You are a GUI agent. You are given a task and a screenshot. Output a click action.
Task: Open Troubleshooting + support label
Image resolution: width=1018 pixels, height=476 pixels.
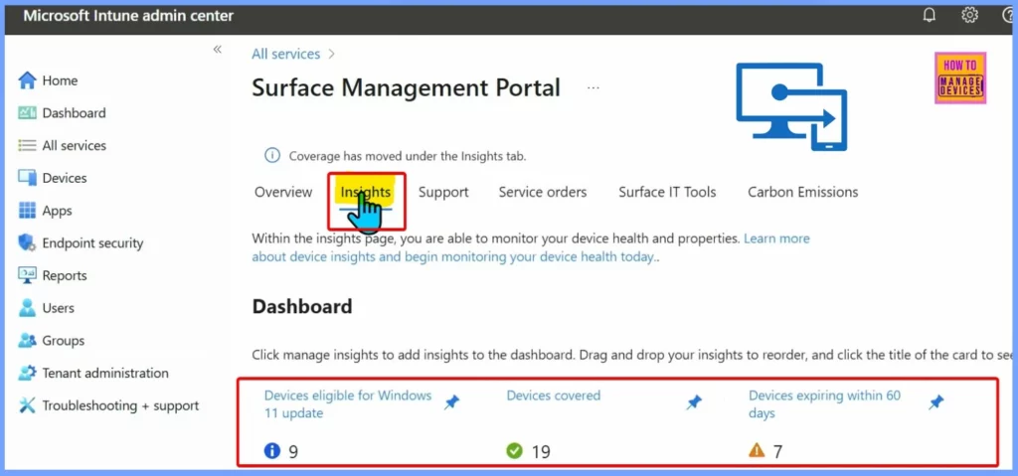coord(120,405)
